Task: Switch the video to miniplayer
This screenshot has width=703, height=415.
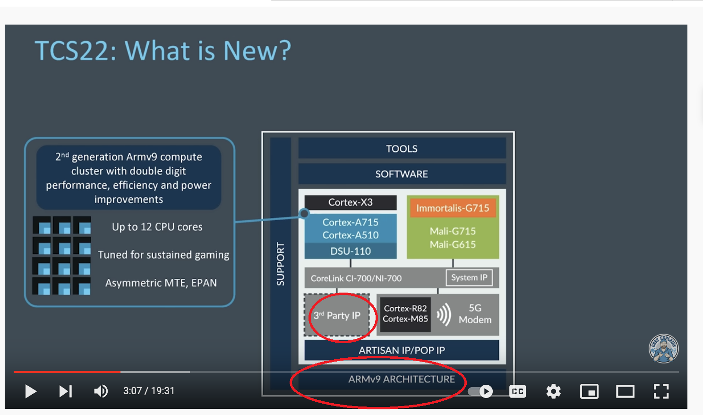Action: click(x=589, y=391)
